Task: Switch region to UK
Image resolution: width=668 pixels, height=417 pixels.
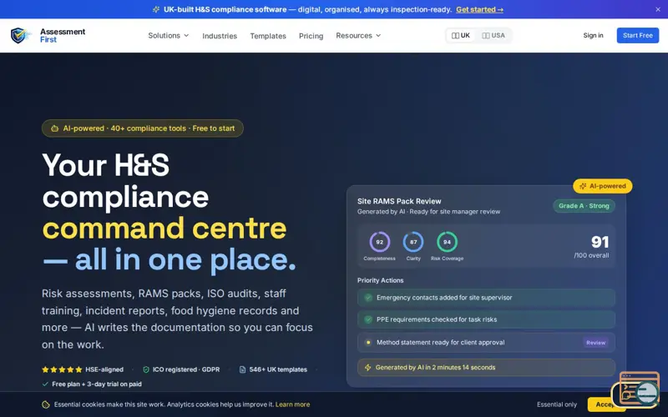Action: point(461,35)
